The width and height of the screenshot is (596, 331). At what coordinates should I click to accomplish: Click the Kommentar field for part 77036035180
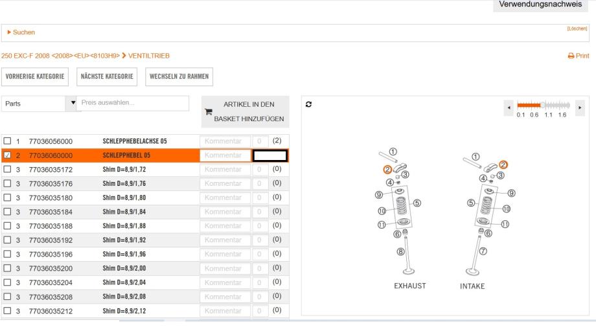pyautogui.click(x=225, y=197)
